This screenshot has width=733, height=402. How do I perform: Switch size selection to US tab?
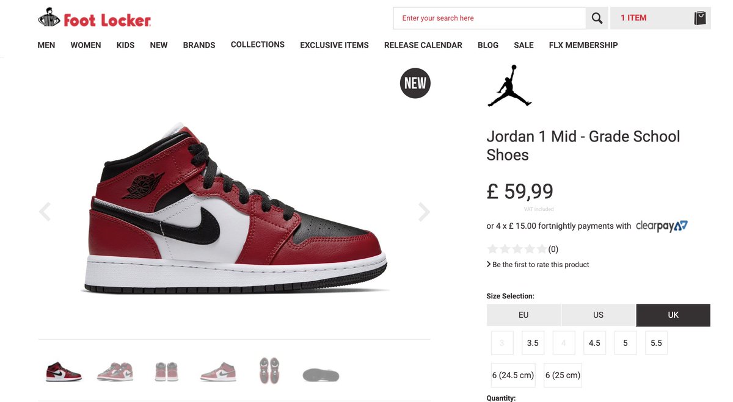[x=598, y=315]
